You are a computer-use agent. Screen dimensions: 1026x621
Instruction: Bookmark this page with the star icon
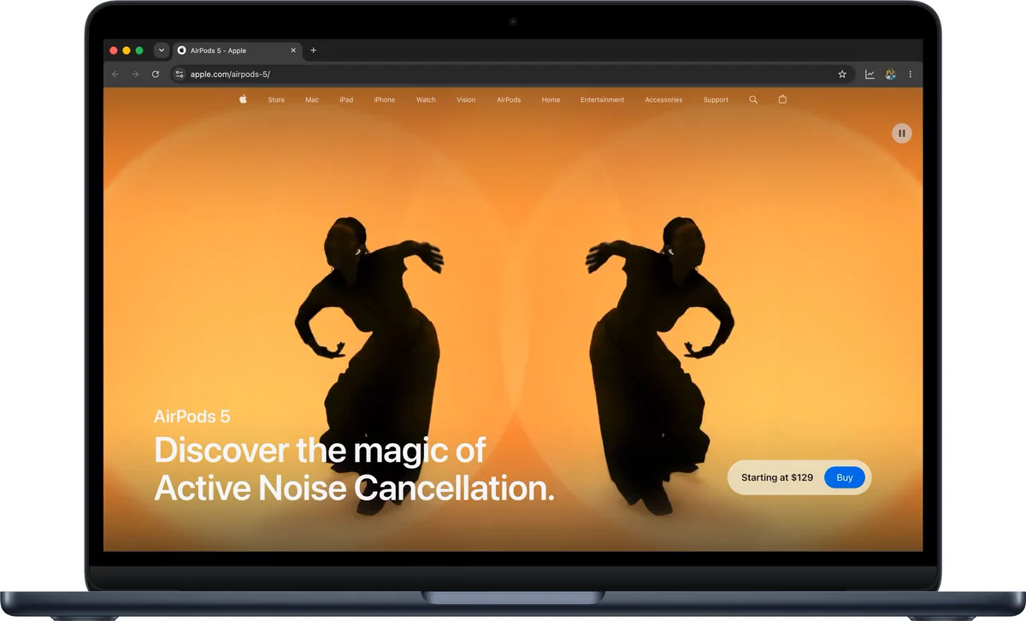point(842,74)
